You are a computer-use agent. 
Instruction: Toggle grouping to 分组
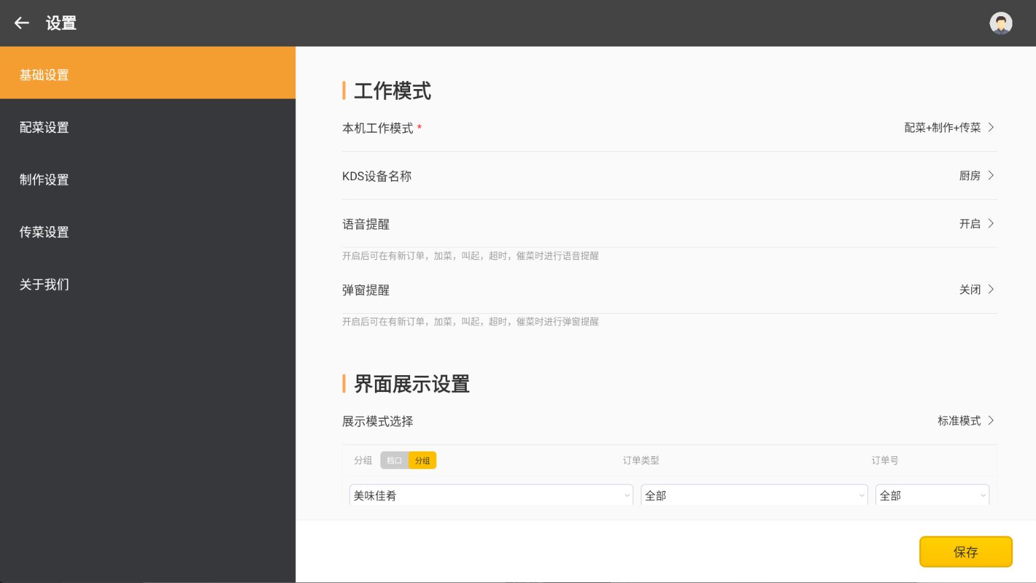(422, 460)
